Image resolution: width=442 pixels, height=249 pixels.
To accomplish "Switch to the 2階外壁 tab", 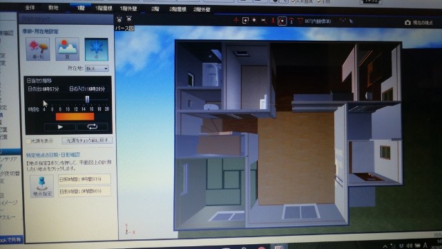I will (x=202, y=10).
